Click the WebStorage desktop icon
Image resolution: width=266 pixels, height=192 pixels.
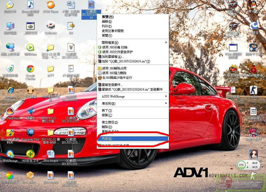click(10, 154)
